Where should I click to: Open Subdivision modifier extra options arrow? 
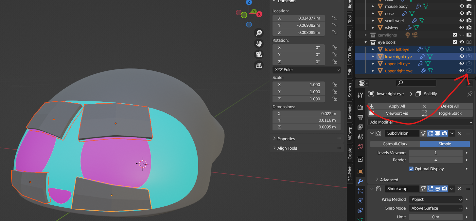coord(452,133)
